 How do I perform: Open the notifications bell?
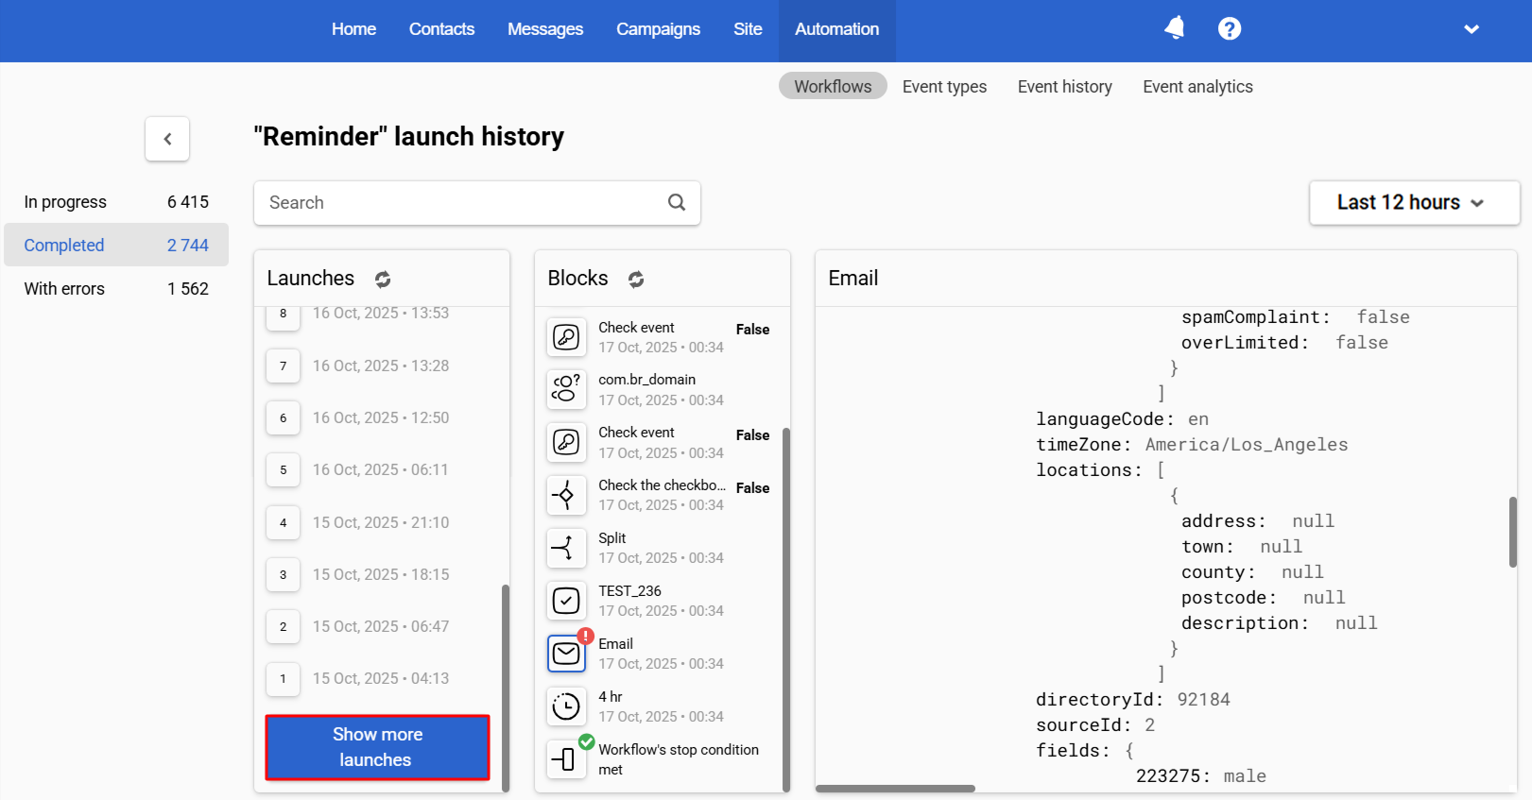pyautogui.click(x=1175, y=28)
